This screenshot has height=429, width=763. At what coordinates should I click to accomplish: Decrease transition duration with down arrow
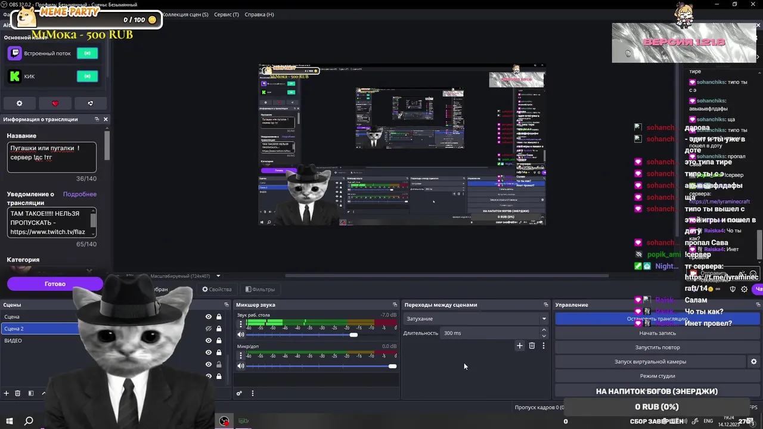pyautogui.click(x=544, y=336)
